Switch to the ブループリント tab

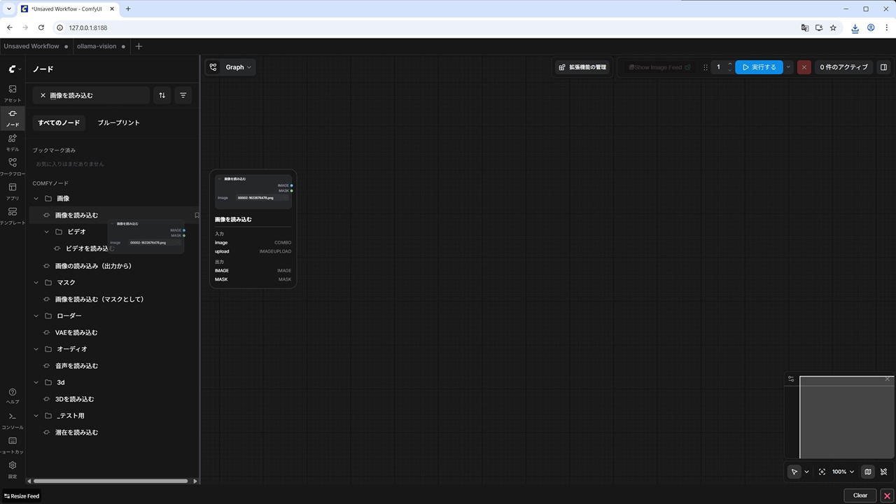(x=118, y=122)
